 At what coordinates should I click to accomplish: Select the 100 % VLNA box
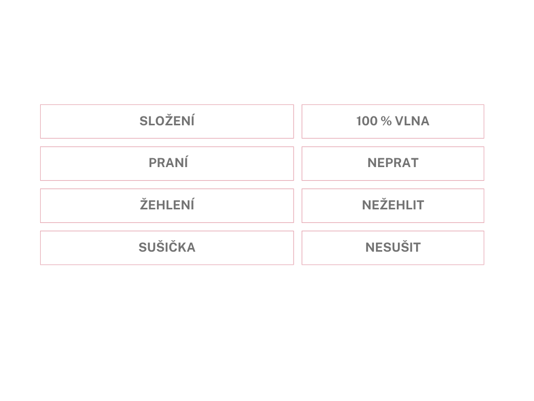click(x=393, y=121)
